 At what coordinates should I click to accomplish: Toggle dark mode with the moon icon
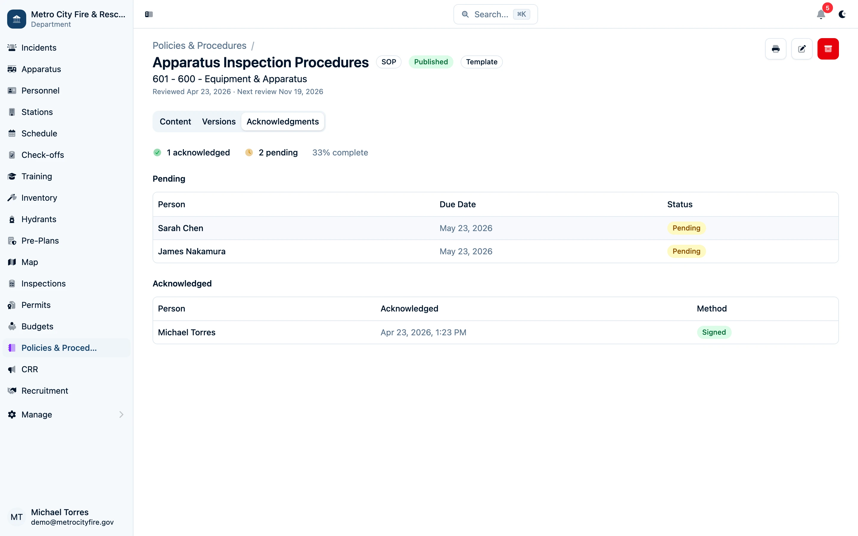coord(843,15)
